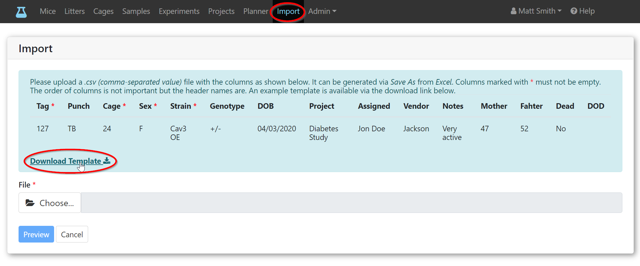Image resolution: width=640 pixels, height=266 pixels.
Task: Click the TB punch cell
Action: click(72, 129)
